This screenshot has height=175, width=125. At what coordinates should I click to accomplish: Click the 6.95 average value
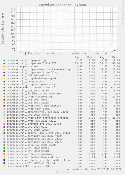[x=104, y=154]
